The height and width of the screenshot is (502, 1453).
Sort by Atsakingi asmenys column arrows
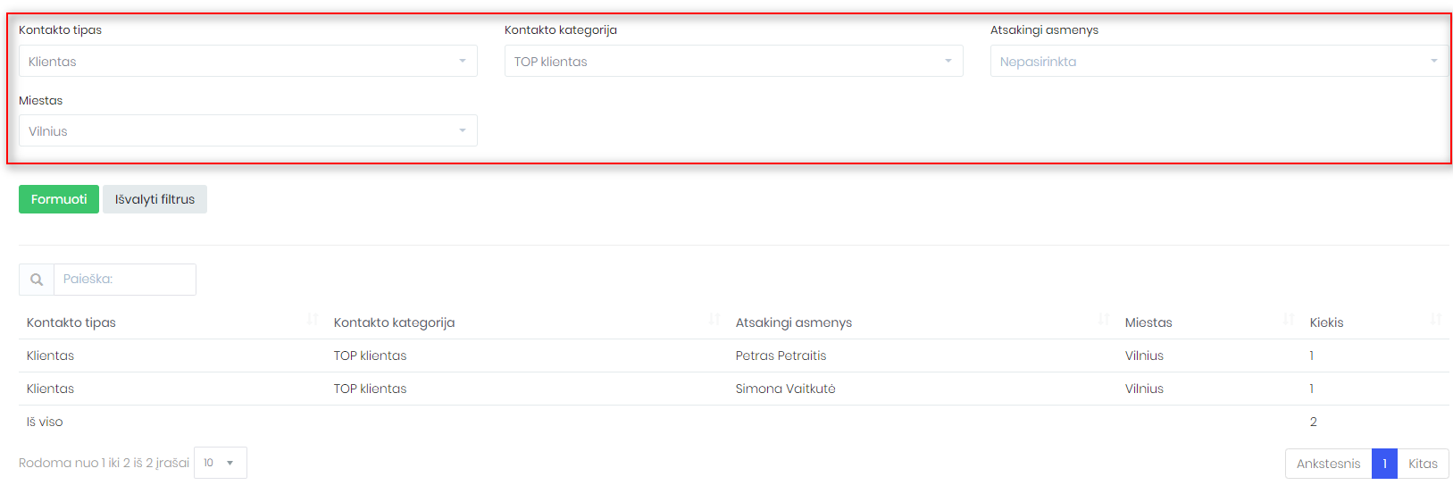click(x=1104, y=319)
